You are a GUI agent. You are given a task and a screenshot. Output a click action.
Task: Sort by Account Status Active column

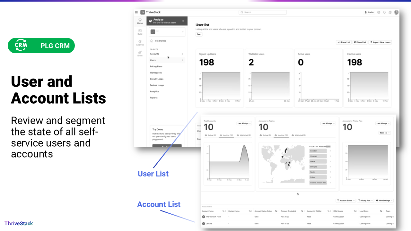point(276,211)
